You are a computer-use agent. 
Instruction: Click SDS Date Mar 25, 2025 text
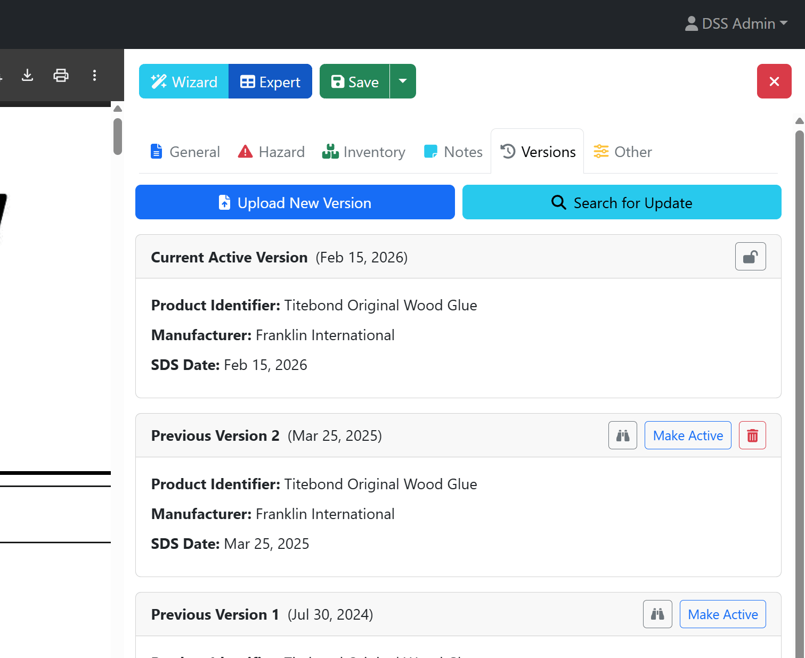[230, 544]
